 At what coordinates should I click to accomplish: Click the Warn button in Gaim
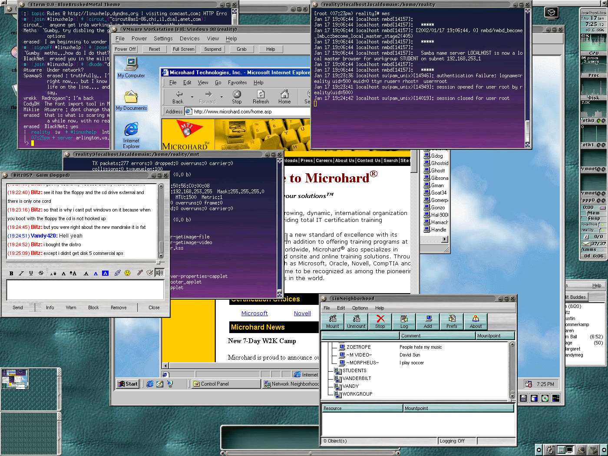71,307
